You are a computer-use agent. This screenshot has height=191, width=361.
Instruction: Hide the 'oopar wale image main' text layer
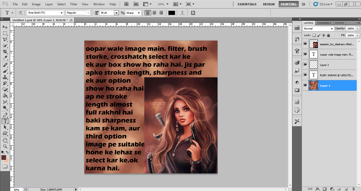coord(305,54)
